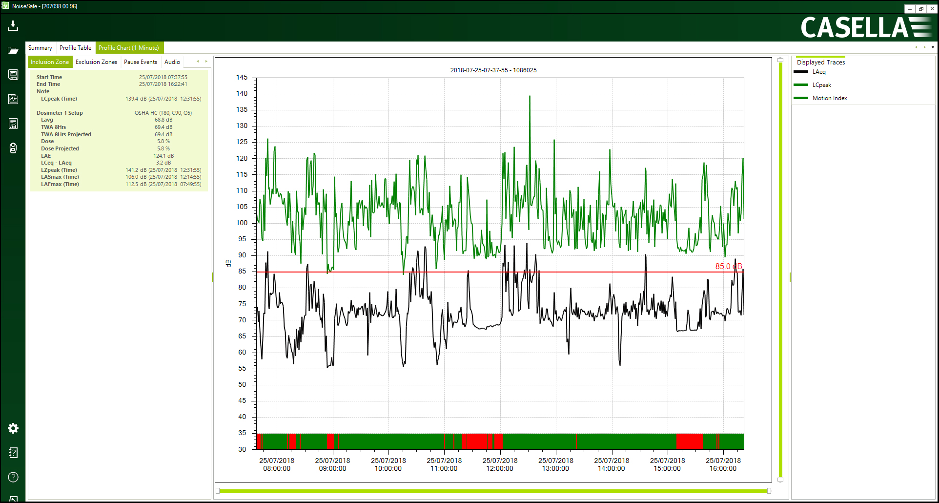
Task: Click the chart view icon in sidebar
Action: pos(13,99)
